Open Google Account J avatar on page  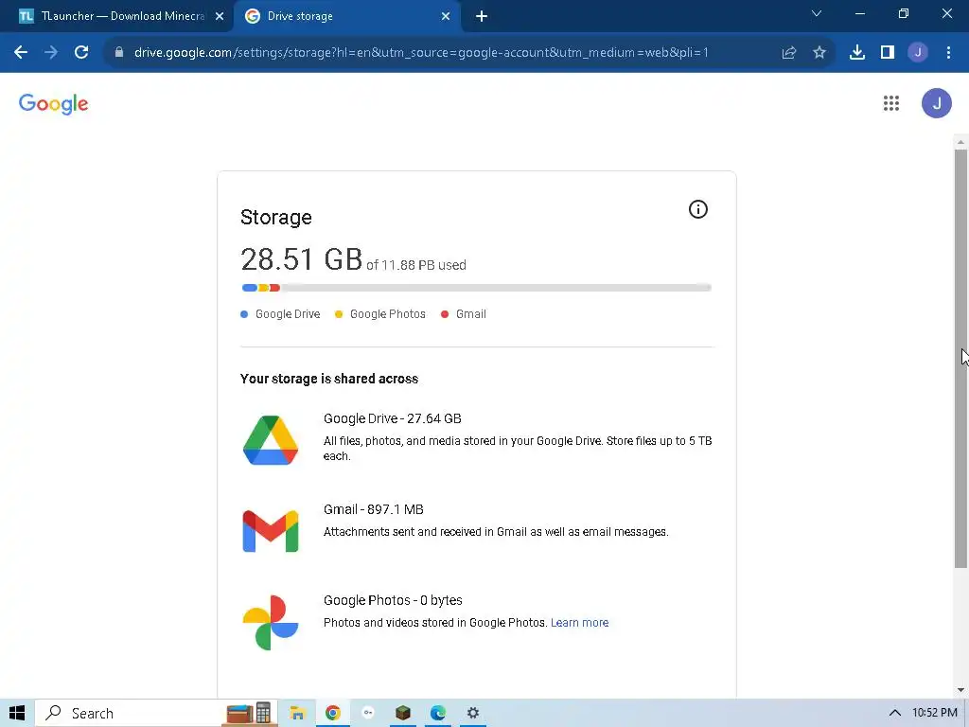tap(937, 103)
